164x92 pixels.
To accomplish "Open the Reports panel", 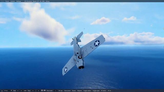I will (79, 91).
